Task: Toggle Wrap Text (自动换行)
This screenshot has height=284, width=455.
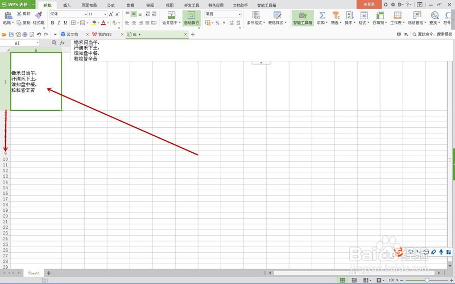Action: tap(192, 18)
